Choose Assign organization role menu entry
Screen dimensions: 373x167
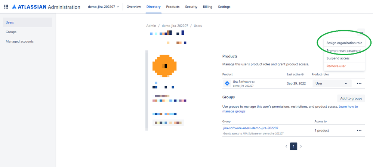(344, 43)
